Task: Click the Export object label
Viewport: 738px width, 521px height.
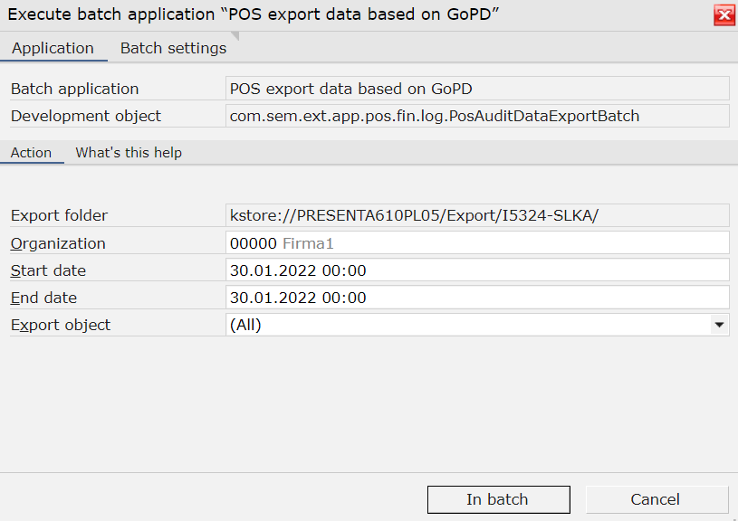Action: coord(61,325)
